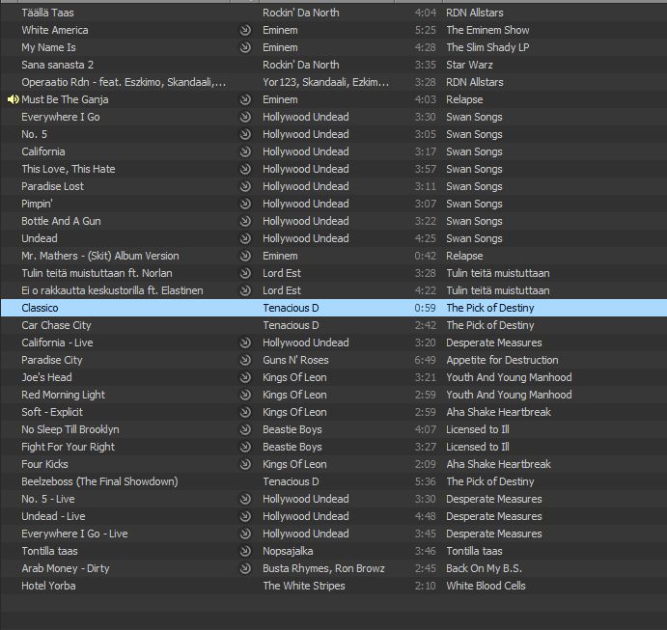Click the swirl icon on Red Morning Light row
The width and height of the screenshot is (667, 630).
[245, 395]
